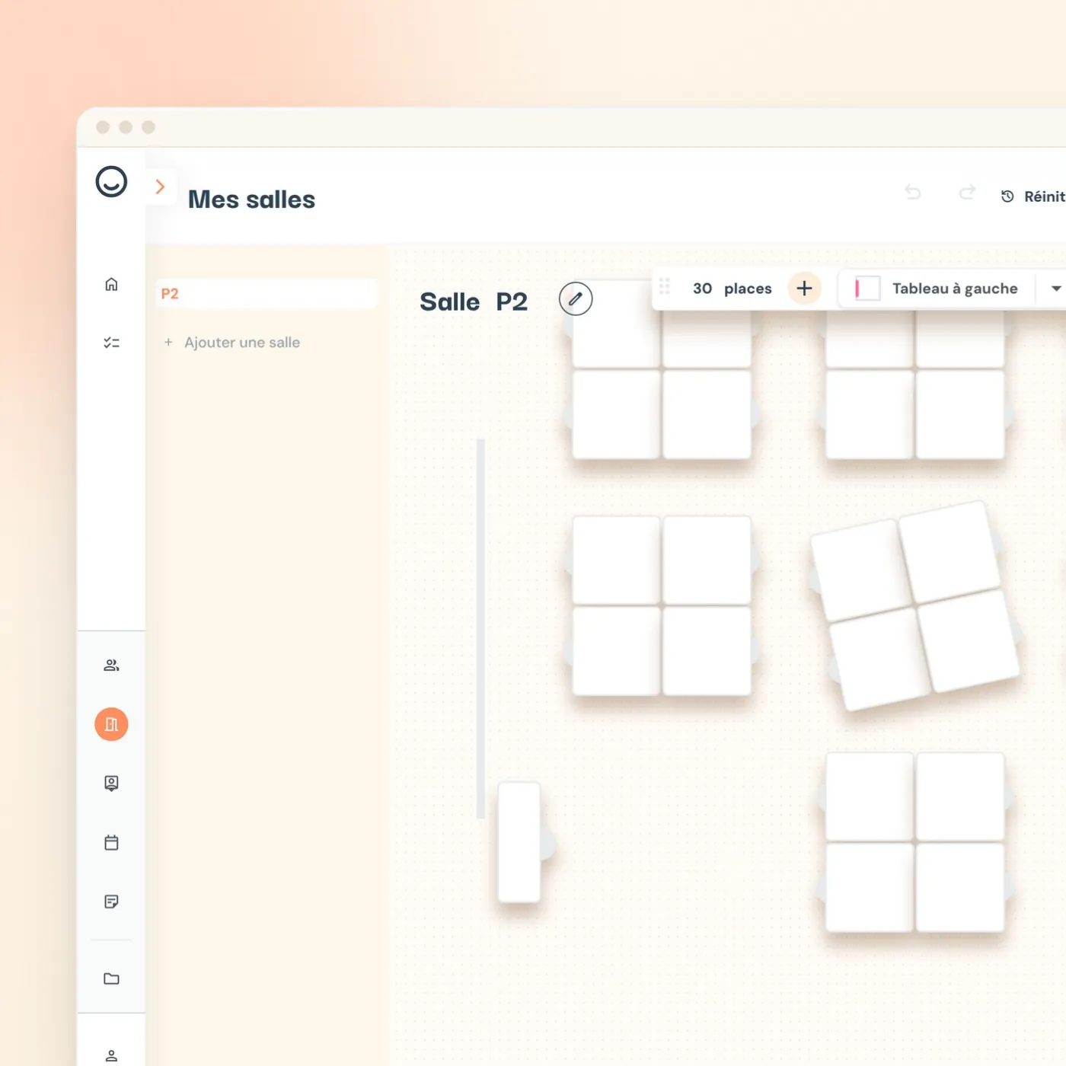This screenshot has width=1066, height=1066.
Task: Click Ajouter une salle
Action: coord(232,343)
